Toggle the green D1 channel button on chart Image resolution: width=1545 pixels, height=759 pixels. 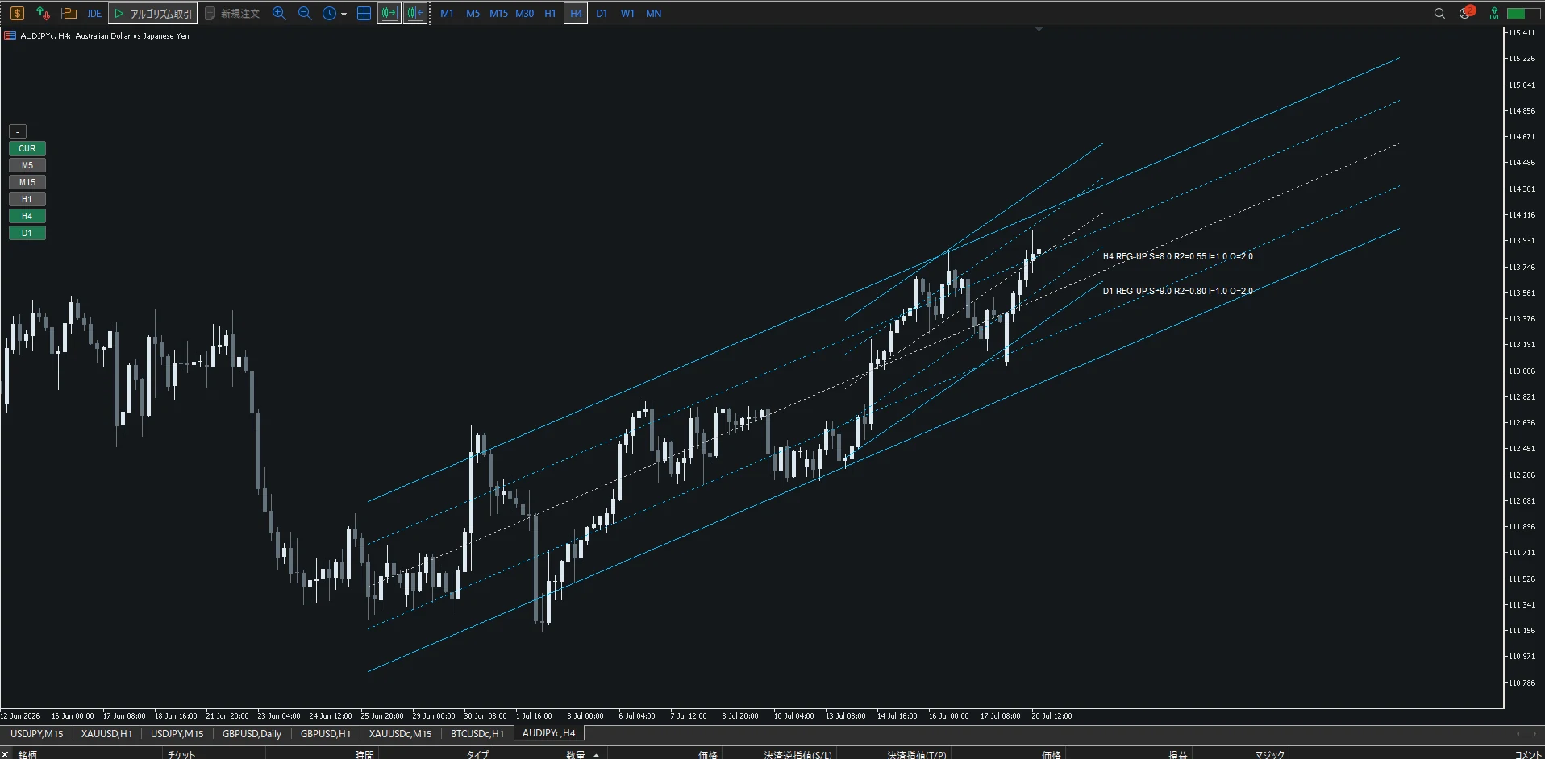coord(27,233)
